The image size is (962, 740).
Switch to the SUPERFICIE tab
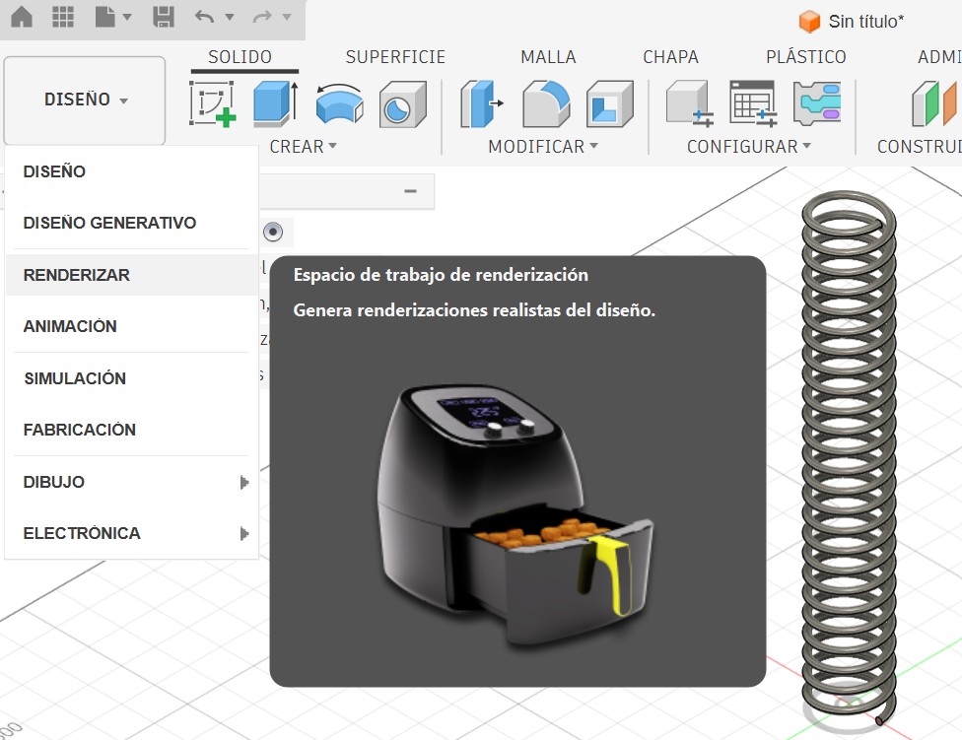point(395,57)
